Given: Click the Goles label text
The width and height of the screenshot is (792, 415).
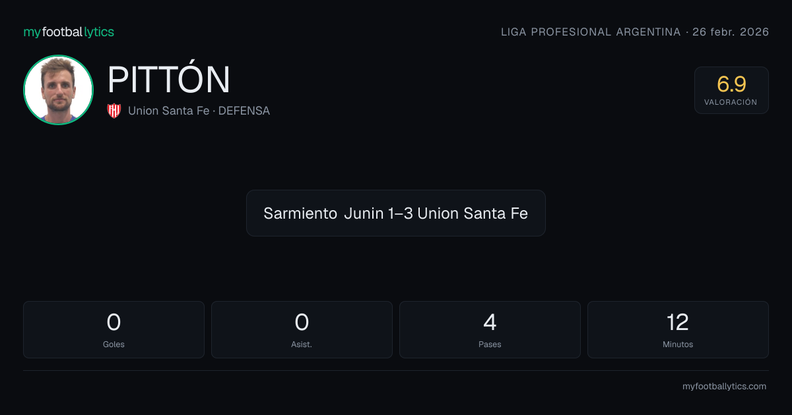Looking at the screenshot, I should 114,345.
